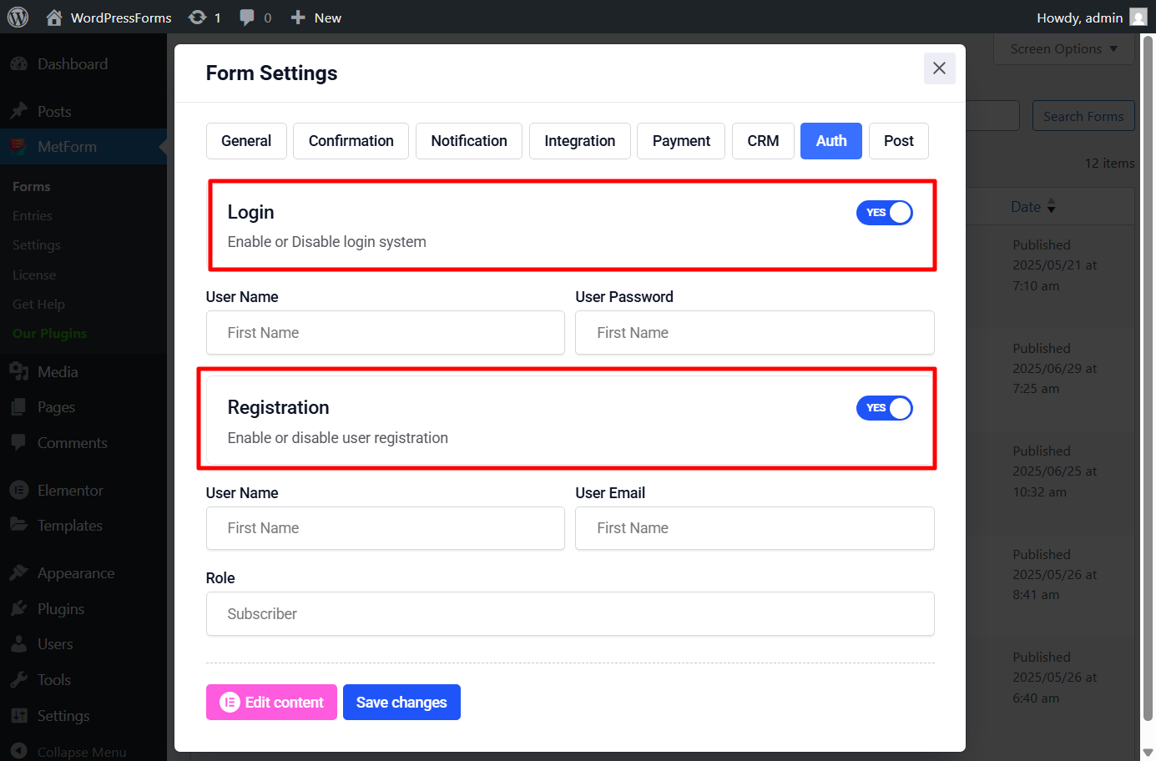Click the New plus icon
Screen dimensions: 1156x761
coord(298,18)
